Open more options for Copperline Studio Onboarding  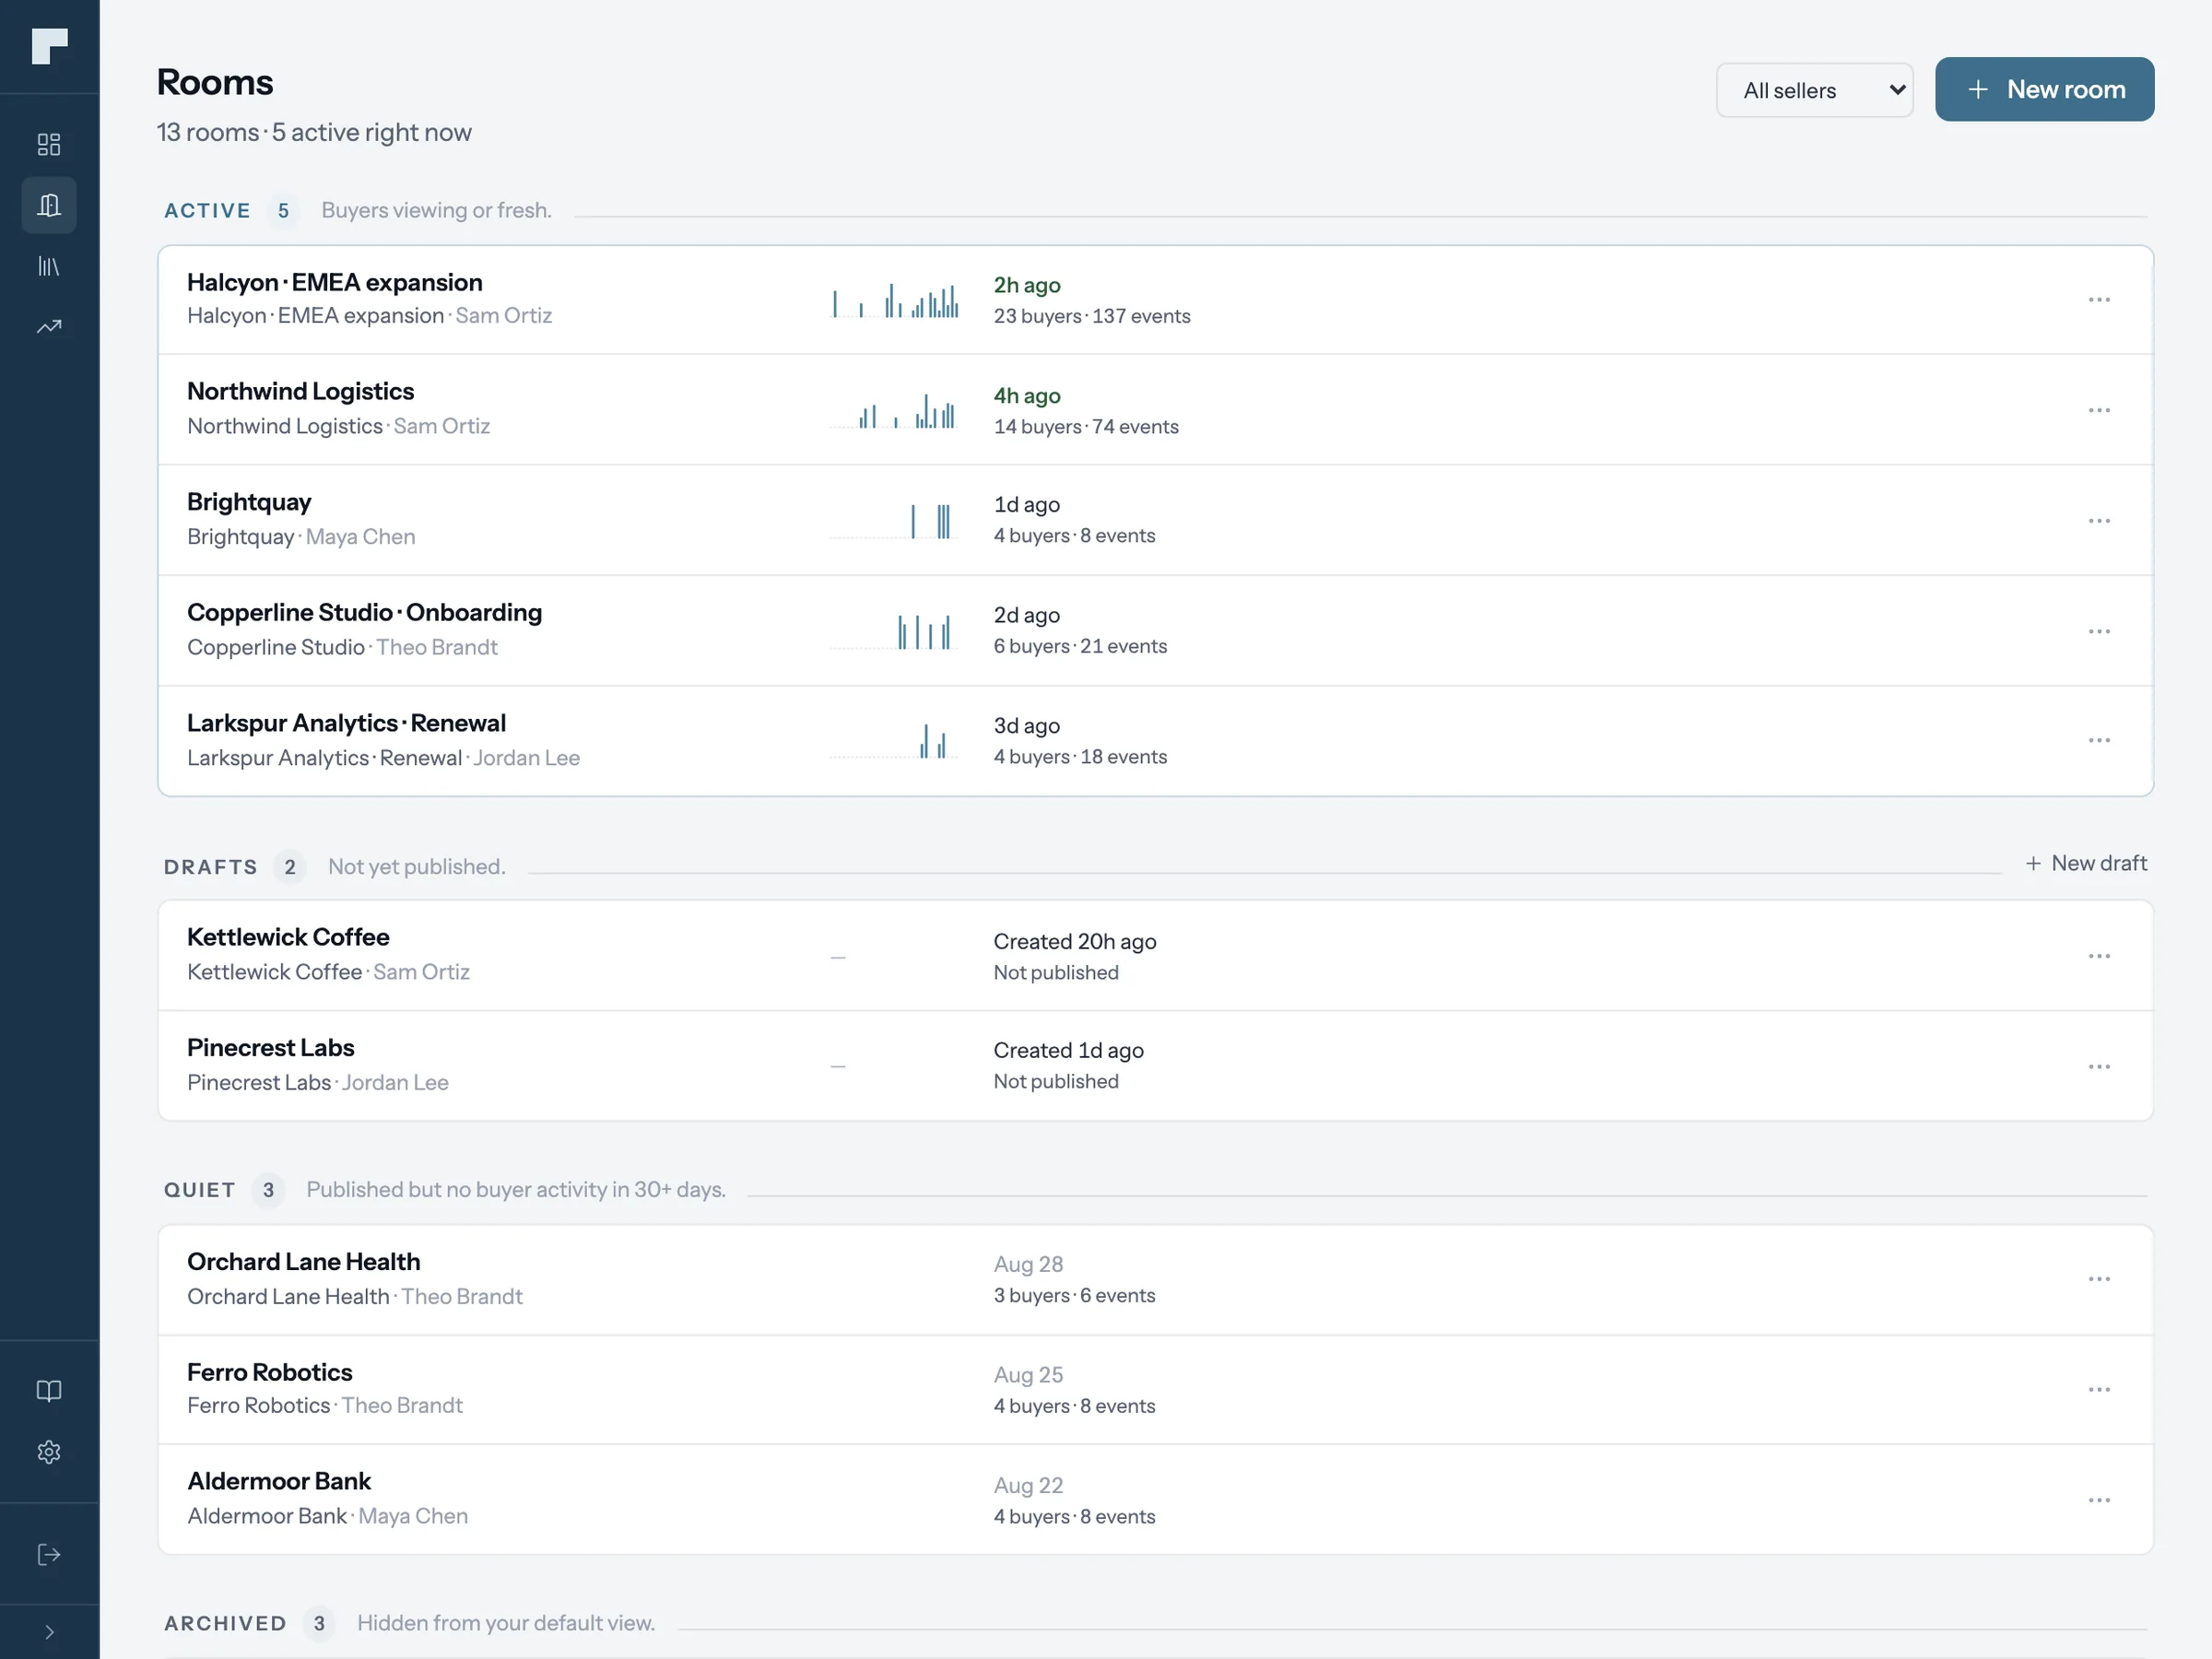pyautogui.click(x=2099, y=631)
